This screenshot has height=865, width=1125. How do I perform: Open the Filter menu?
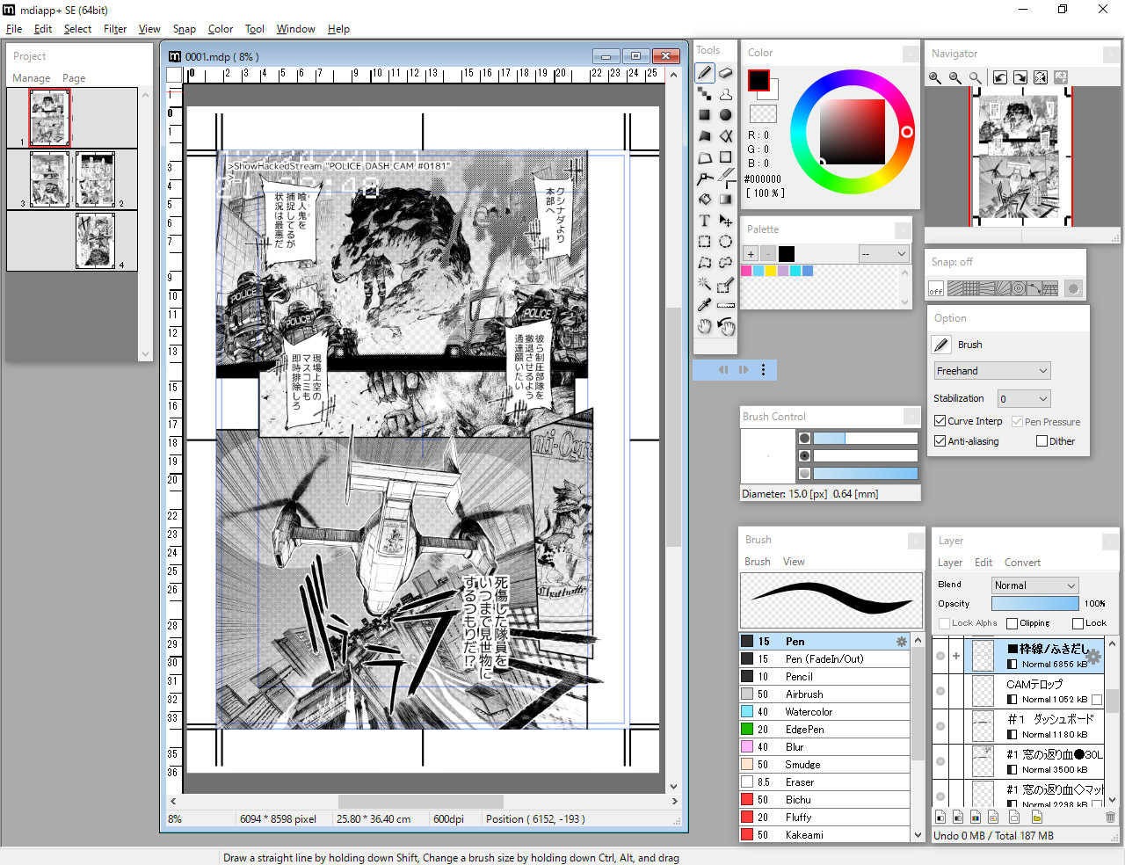click(115, 28)
